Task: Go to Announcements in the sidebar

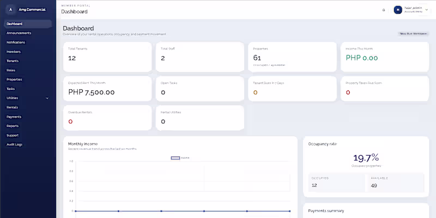Action: pyautogui.click(x=19, y=33)
